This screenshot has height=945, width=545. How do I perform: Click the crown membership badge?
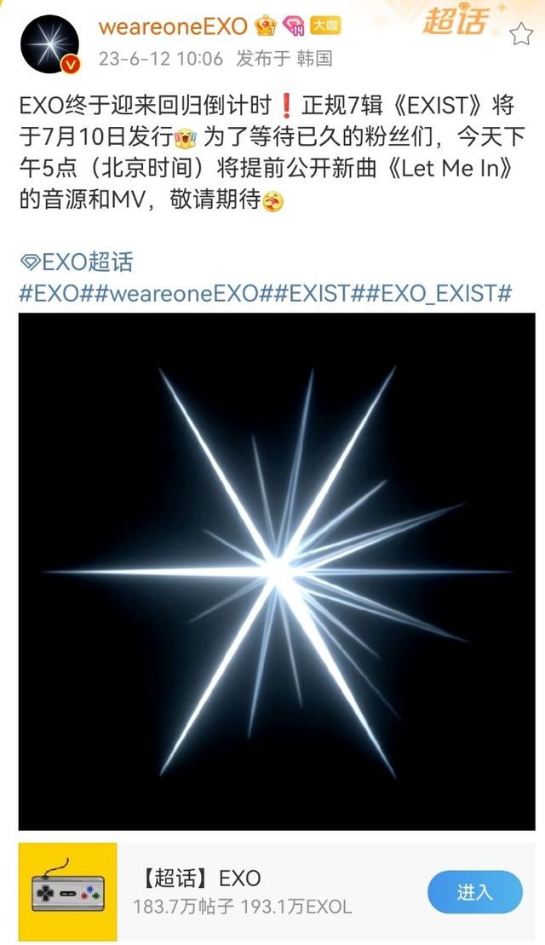(x=266, y=26)
